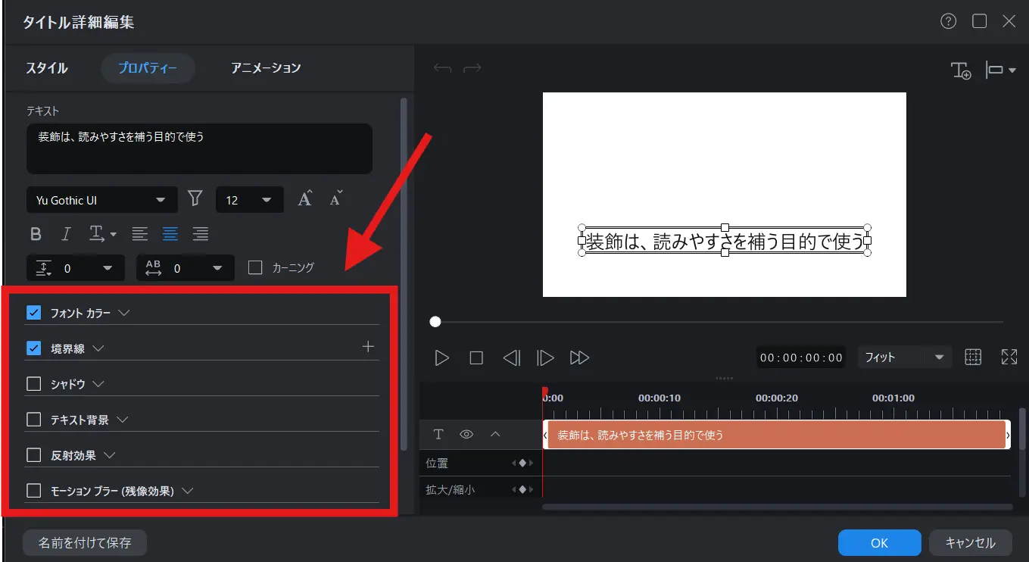Image resolution: width=1029 pixels, height=562 pixels.
Task: Uncheck the 境界線 checkbox
Action: (33, 348)
